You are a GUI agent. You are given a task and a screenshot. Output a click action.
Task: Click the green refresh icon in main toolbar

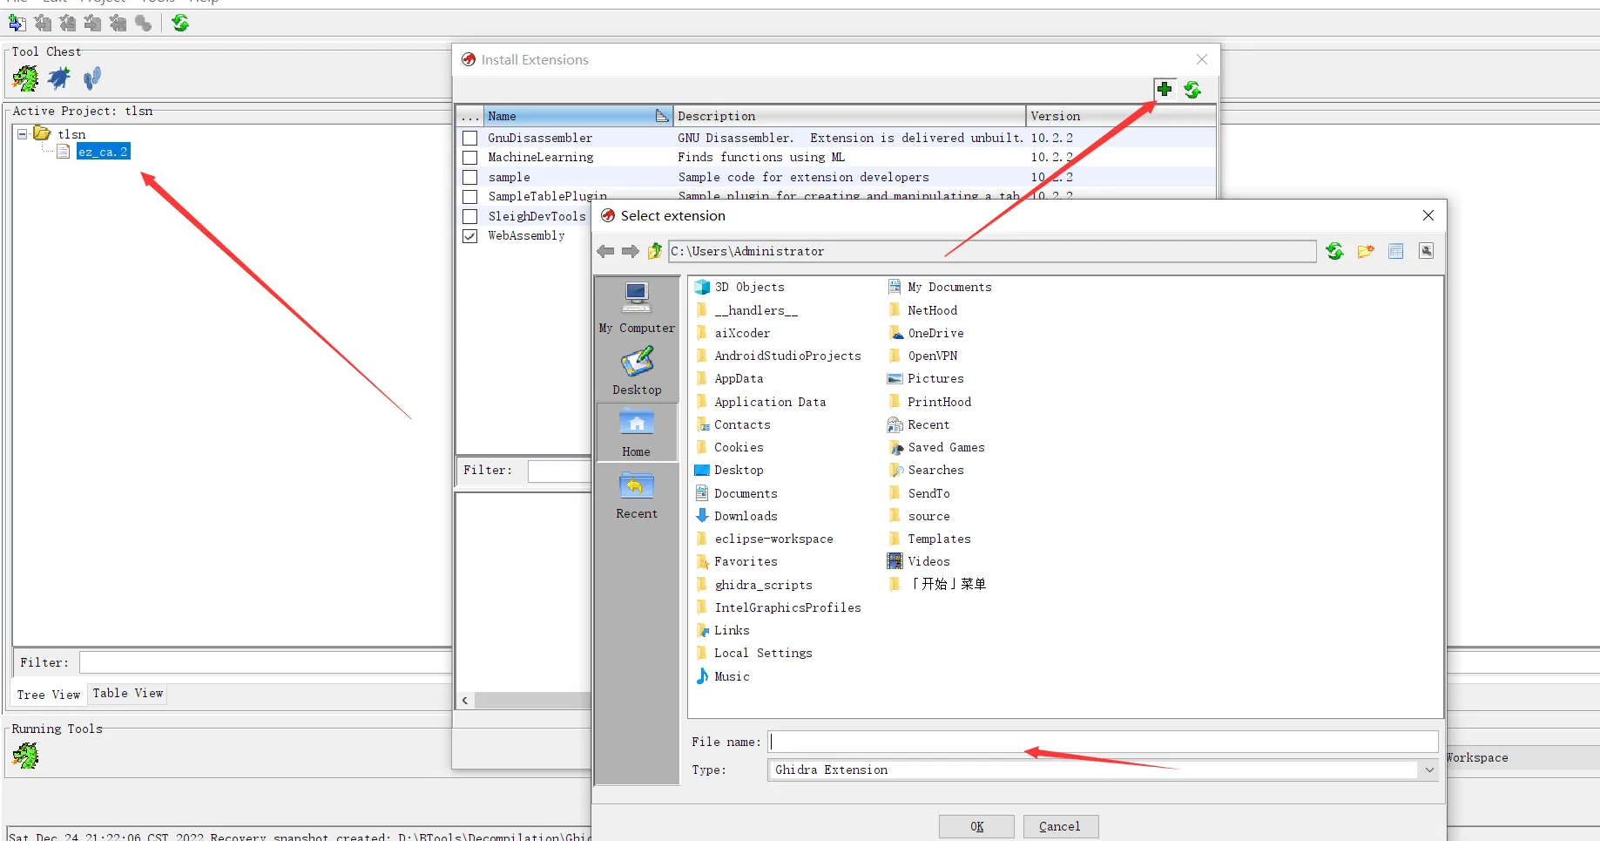click(x=180, y=23)
